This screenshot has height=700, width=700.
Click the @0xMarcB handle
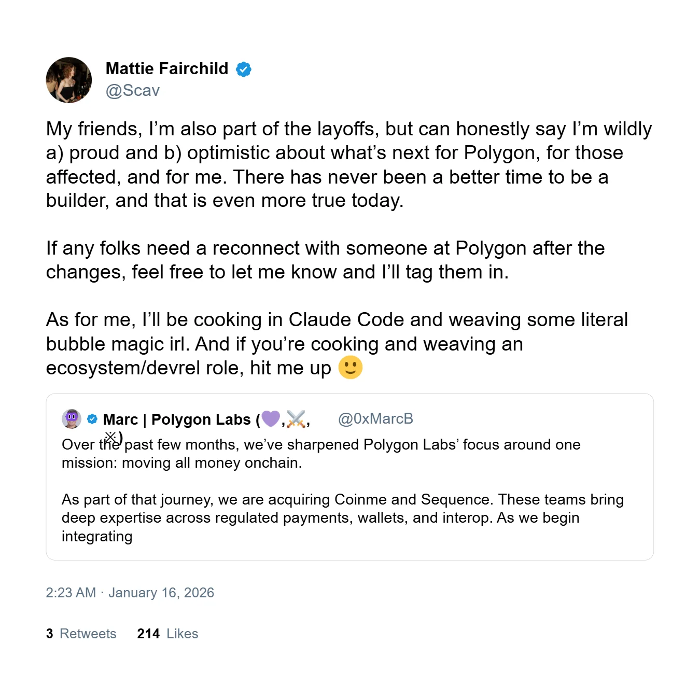pos(375,418)
